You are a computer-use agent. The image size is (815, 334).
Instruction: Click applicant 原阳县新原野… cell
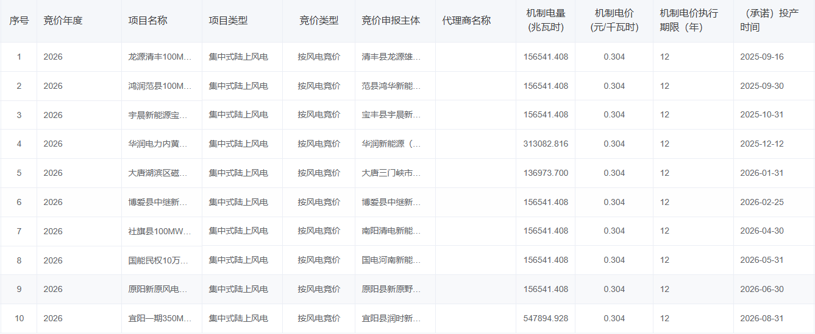(391, 290)
